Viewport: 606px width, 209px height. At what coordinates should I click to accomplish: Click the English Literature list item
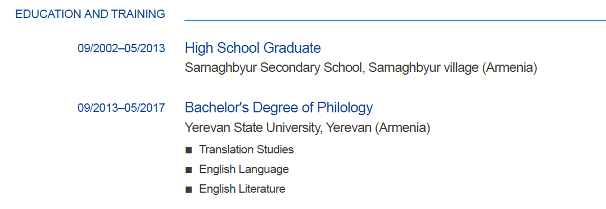(242, 189)
